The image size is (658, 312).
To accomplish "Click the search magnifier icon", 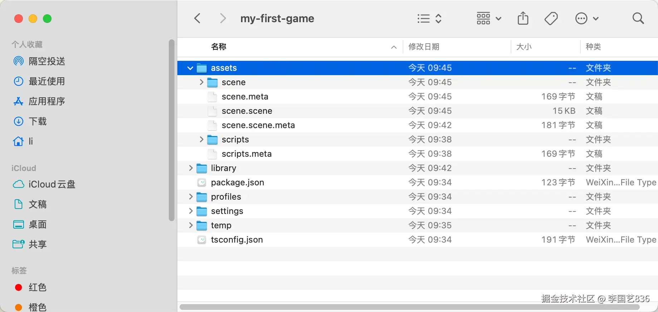I will (638, 18).
